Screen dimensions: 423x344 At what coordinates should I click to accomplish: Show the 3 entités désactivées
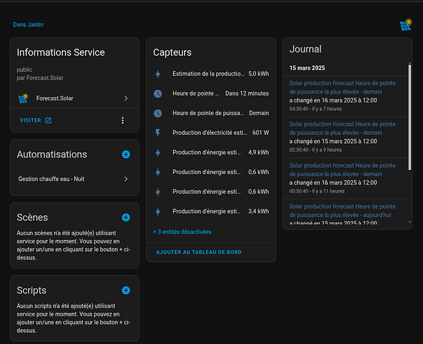[x=182, y=232]
